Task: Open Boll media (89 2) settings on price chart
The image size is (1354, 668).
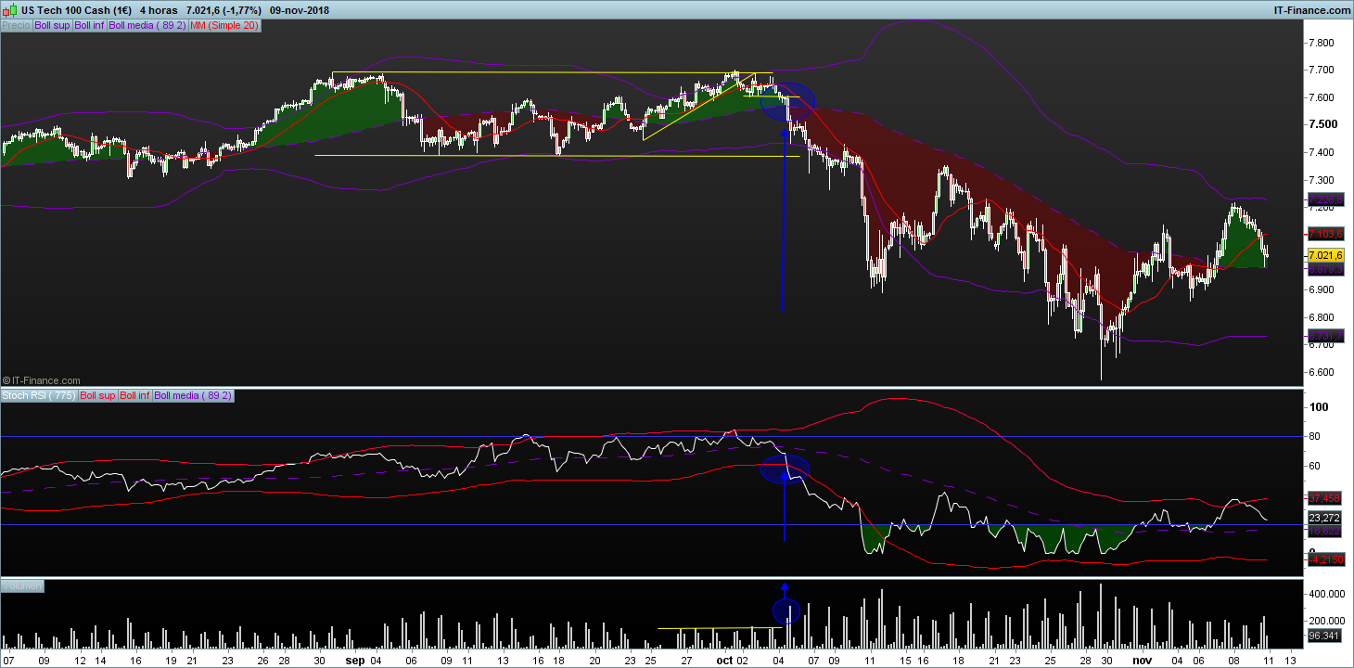Action: [147, 25]
